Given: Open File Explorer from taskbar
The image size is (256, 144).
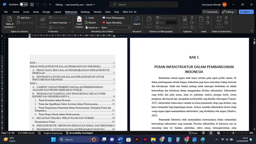Looking at the screenshot, I should (x=153, y=139).
